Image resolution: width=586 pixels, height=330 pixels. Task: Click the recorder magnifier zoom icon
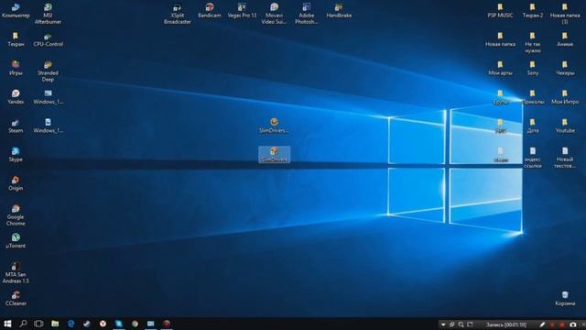click(461, 324)
